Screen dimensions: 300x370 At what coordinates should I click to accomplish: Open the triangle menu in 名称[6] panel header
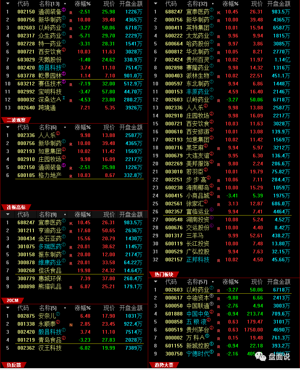click(x=8, y=128)
